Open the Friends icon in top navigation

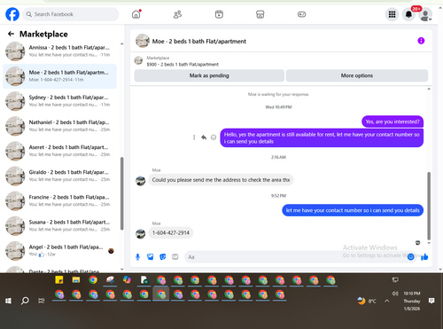click(177, 14)
